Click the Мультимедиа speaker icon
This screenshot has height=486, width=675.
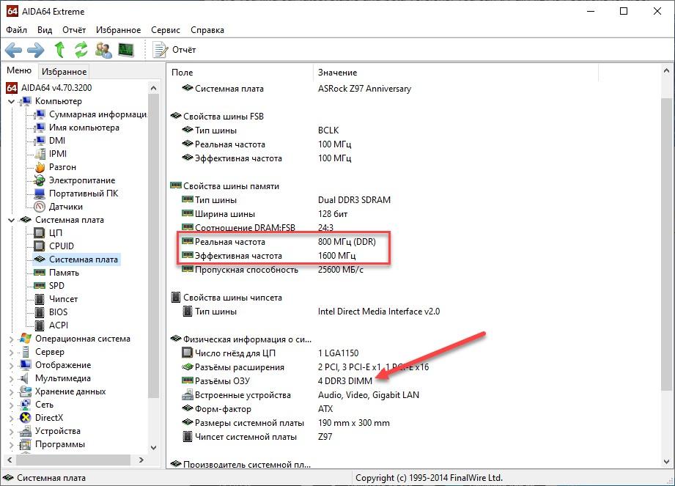click(24, 378)
